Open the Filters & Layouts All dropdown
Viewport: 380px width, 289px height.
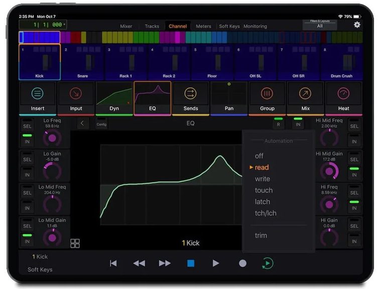[x=320, y=25]
